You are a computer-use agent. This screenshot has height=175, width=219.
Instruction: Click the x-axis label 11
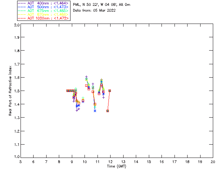[x=98, y=162]
